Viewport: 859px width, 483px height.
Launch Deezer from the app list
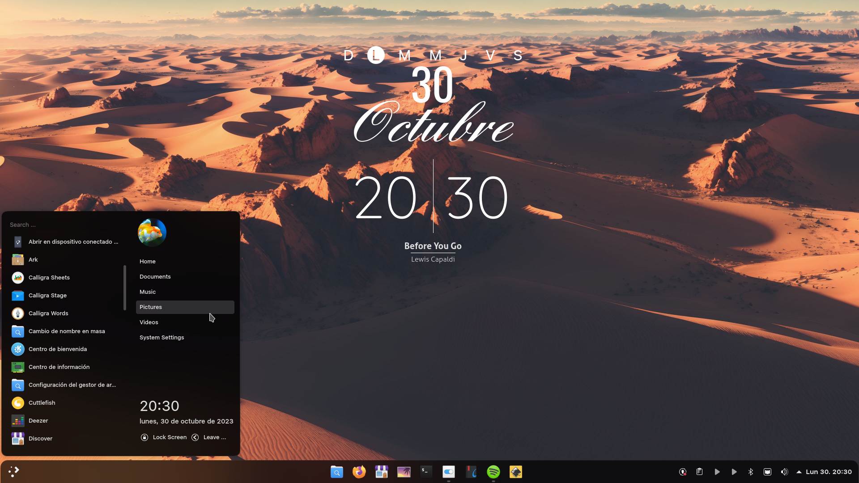click(66, 421)
